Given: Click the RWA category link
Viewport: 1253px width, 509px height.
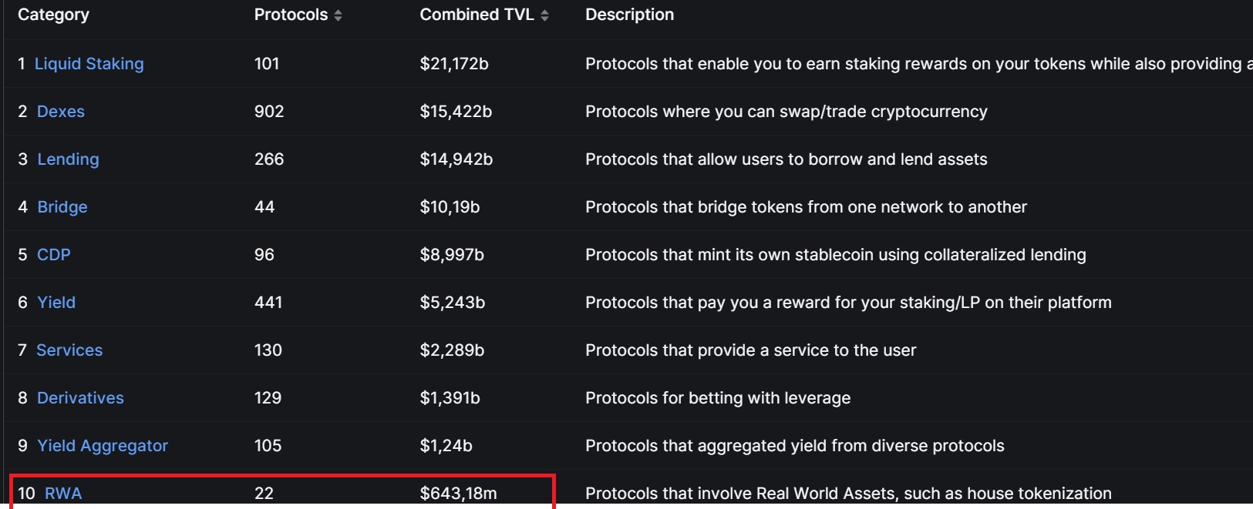Looking at the screenshot, I should [63, 494].
